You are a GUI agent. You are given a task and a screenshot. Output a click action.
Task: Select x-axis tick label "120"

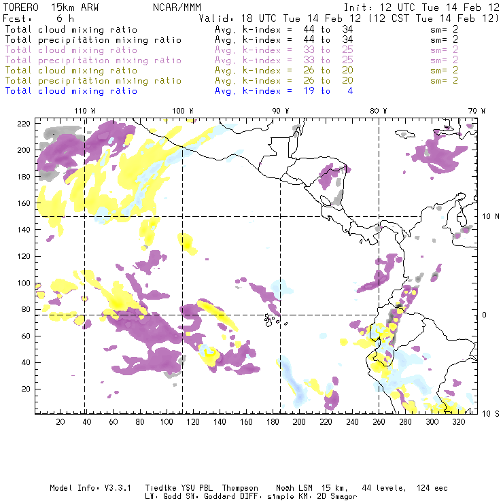193,422
